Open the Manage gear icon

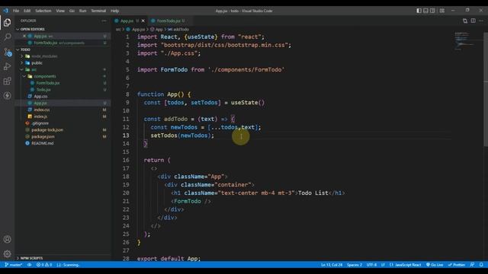pyautogui.click(x=7, y=253)
